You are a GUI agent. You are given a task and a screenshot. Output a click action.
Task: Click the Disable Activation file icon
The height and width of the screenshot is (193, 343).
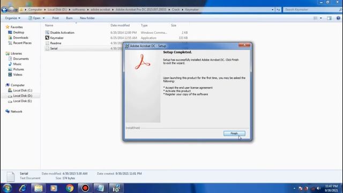tap(47, 32)
